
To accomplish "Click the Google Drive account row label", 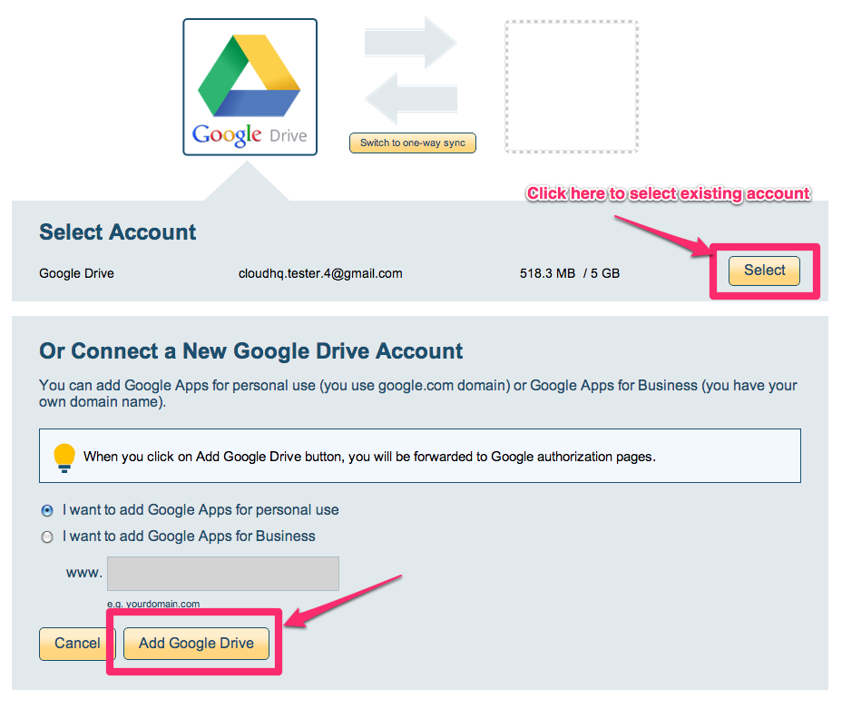I will [x=77, y=273].
